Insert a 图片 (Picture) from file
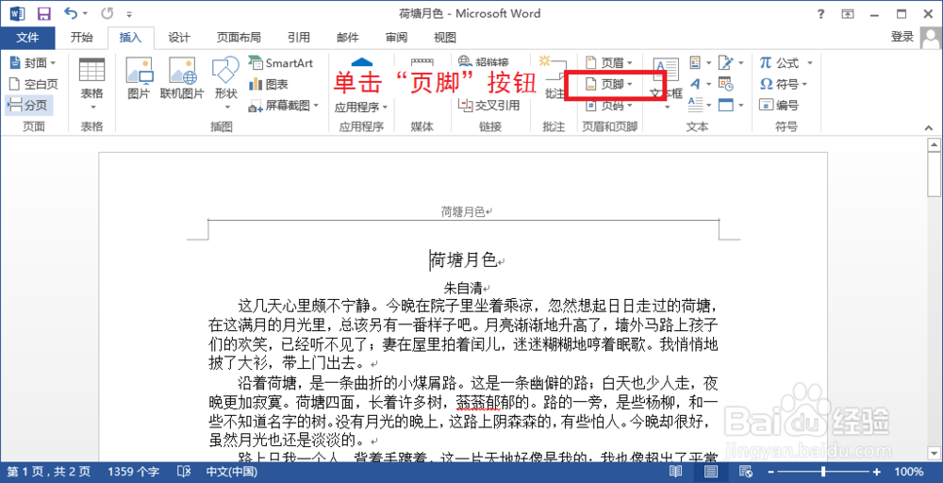This screenshot has width=943, height=483. (139, 78)
